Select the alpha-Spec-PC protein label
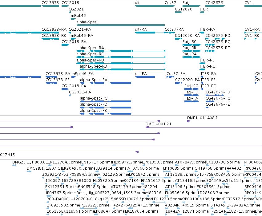This screenshot has width=262, height=216. point(94,98)
